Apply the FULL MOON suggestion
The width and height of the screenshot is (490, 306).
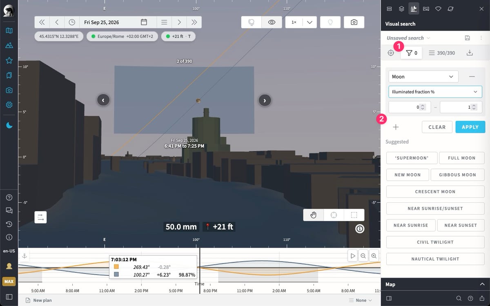pos(461,158)
